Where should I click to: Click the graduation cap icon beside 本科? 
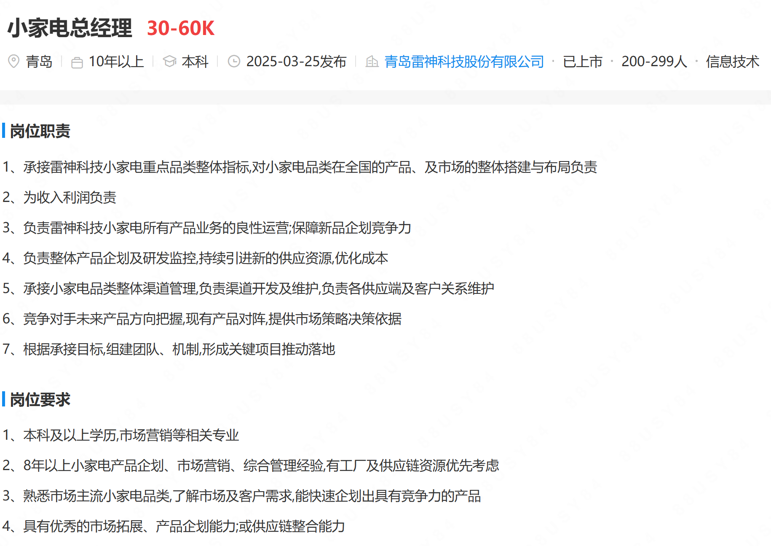(169, 62)
